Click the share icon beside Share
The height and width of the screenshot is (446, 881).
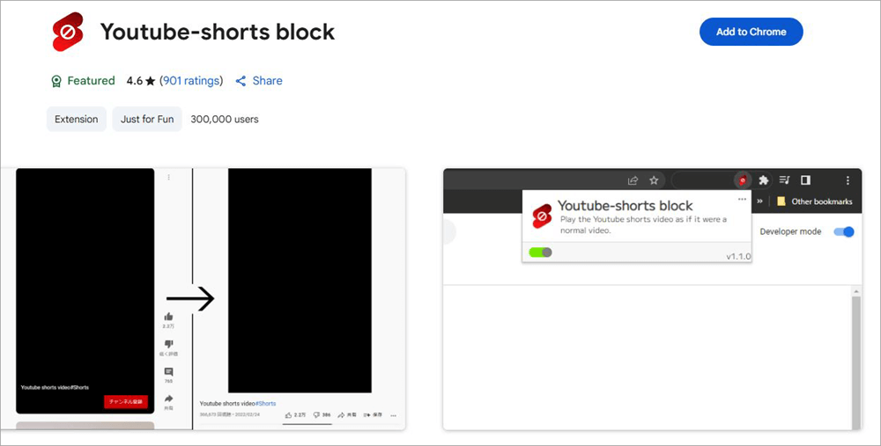241,81
